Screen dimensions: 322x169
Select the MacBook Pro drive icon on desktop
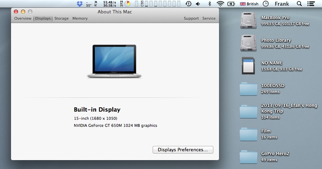(x=248, y=20)
